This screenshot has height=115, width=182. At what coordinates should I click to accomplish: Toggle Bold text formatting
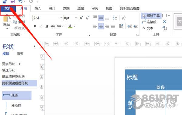click(35, 26)
